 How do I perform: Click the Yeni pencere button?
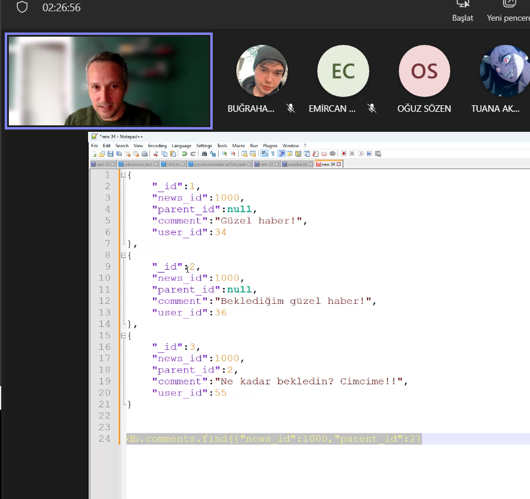point(508,11)
